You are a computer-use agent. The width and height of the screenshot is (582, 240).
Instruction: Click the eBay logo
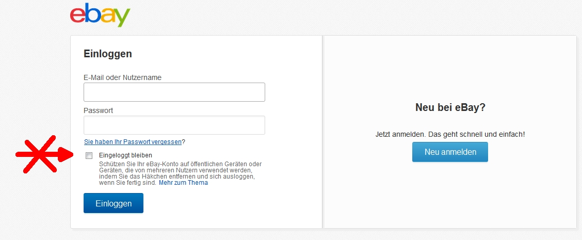pyautogui.click(x=100, y=14)
